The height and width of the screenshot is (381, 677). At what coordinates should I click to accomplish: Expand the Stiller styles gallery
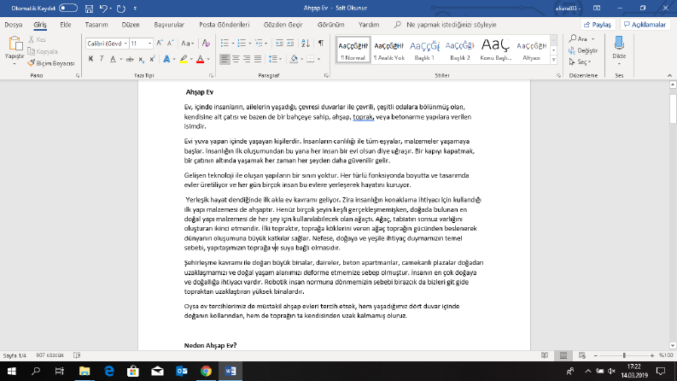553,60
